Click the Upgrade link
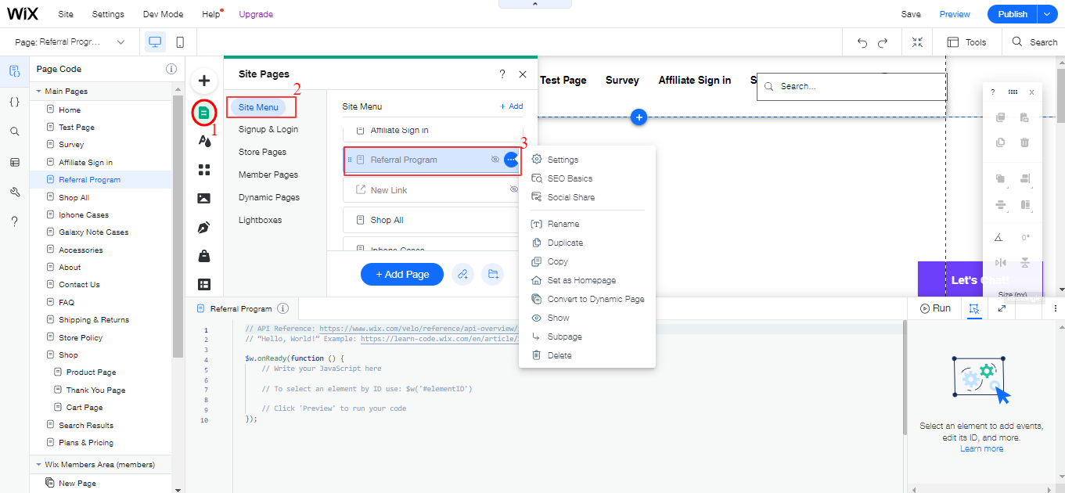 256,14
